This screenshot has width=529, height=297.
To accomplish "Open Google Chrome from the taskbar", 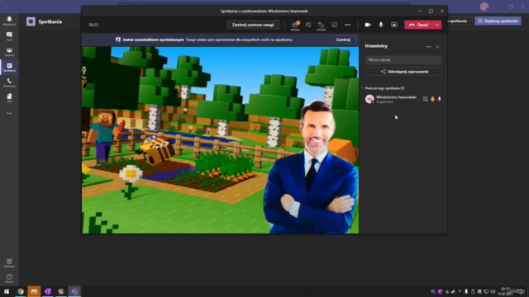I will click(21, 291).
